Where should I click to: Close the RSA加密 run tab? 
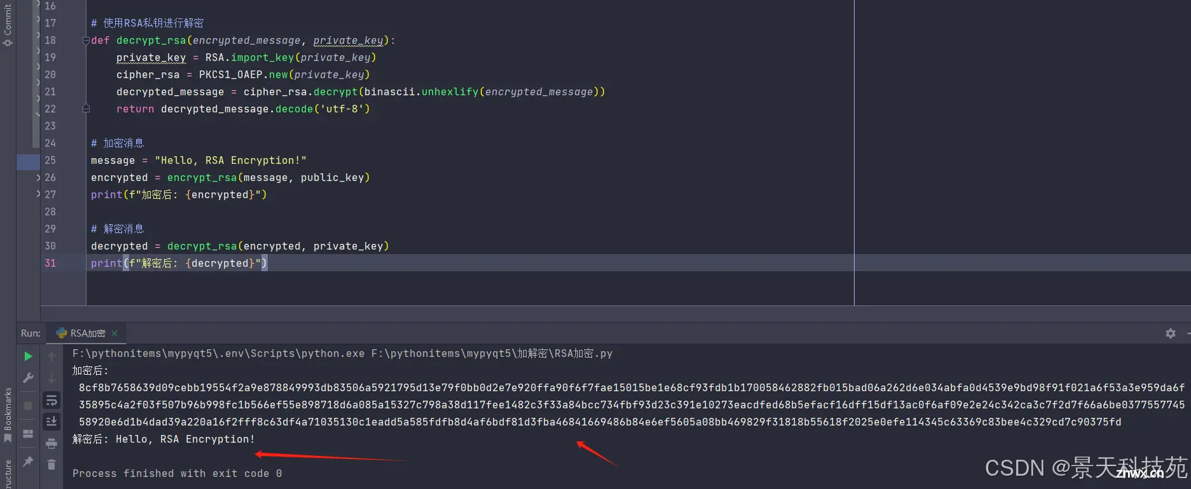[114, 333]
